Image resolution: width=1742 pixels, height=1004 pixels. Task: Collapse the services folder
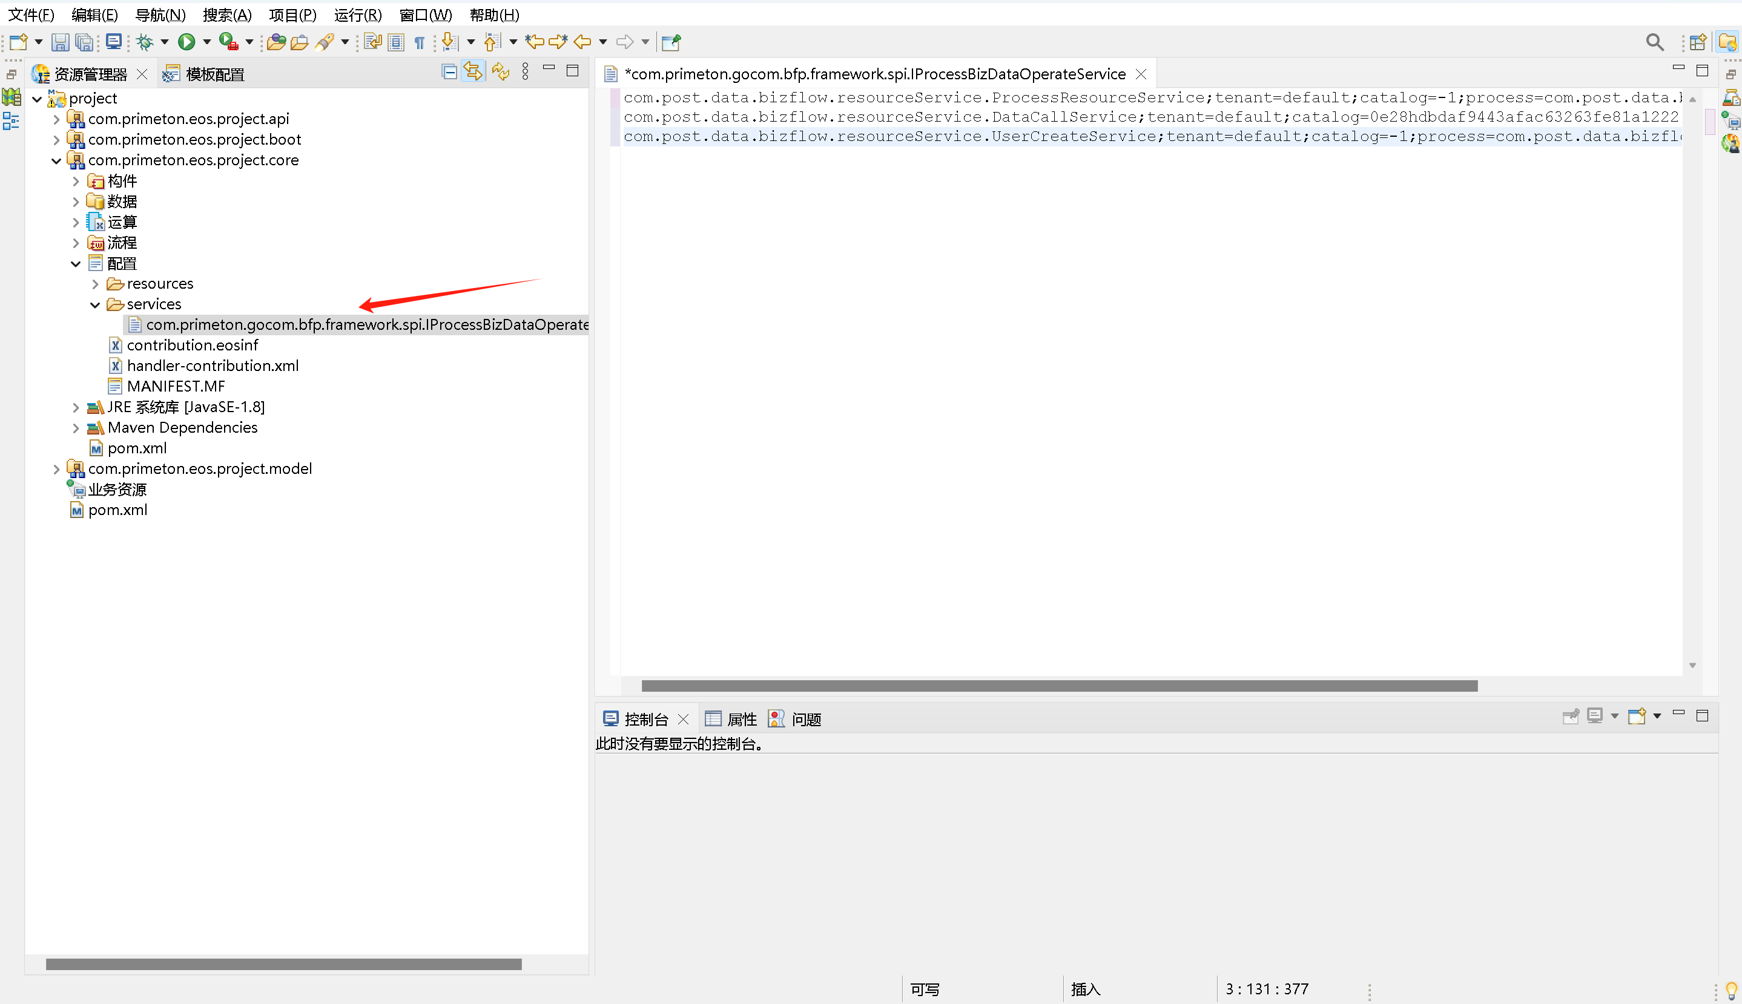click(95, 304)
